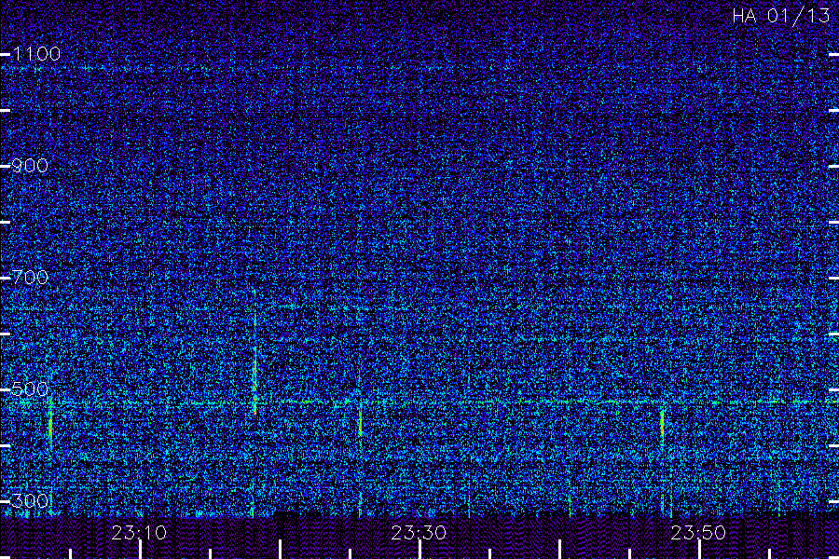
Task: Click the 23:50 time axis label
Action: coord(698,533)
